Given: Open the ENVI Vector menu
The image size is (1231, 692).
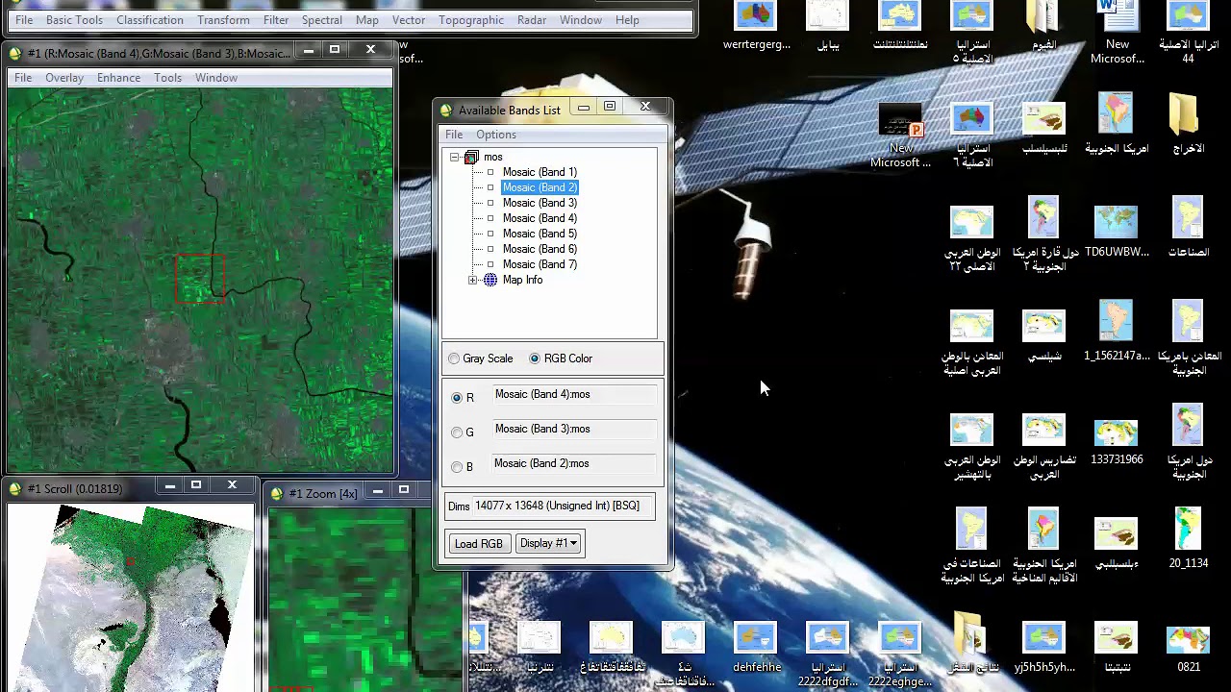Looking at the screenshot, I should [409, 19].
